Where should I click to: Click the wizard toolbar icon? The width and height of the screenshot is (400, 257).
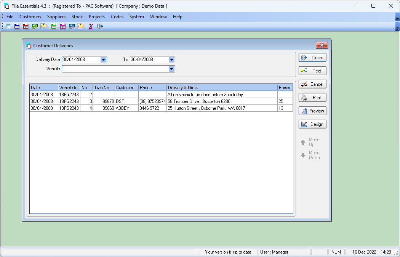(91, 26)
